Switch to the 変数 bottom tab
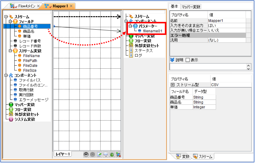 pyautogui.click(x=183, y=156)
